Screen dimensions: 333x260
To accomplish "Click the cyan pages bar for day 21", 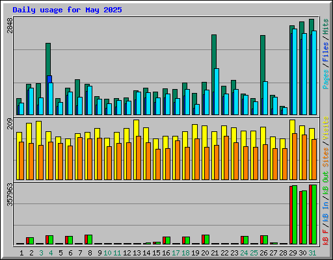I will point(217,92).
